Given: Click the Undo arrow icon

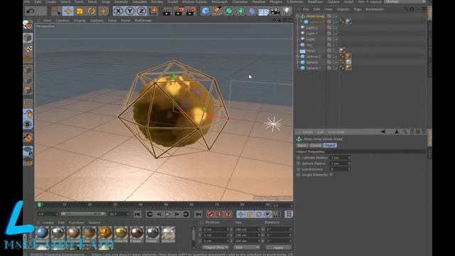Looking at the screenshot, I should pyautogui.click(x=31, y=11).
